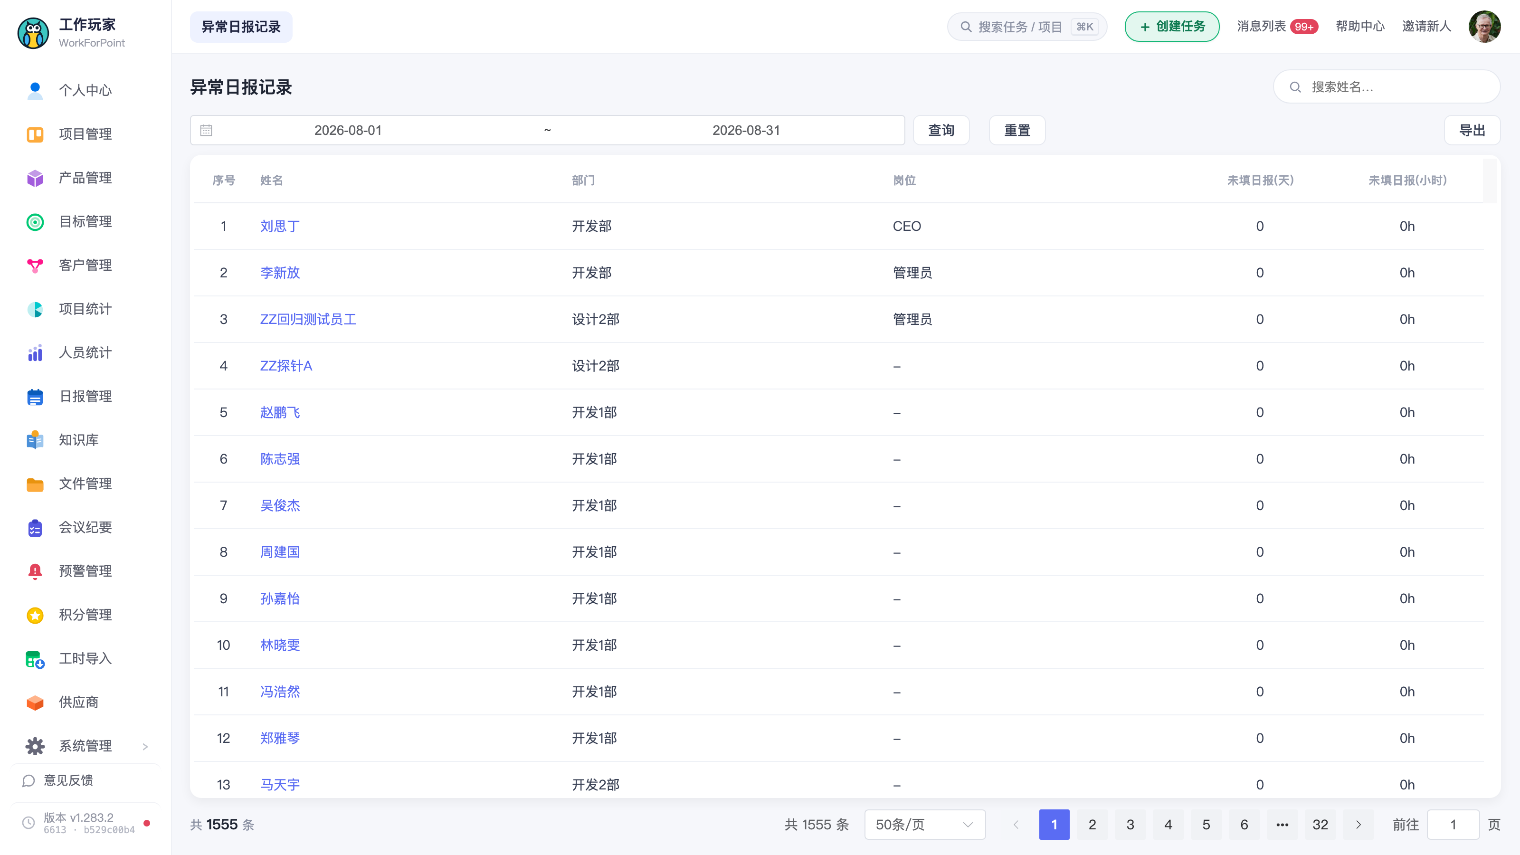
Task: Pick start date 2026-08-01
Action: 348,131
